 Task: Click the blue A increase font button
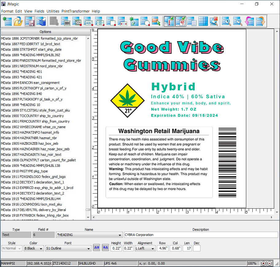tap(96, 247)
